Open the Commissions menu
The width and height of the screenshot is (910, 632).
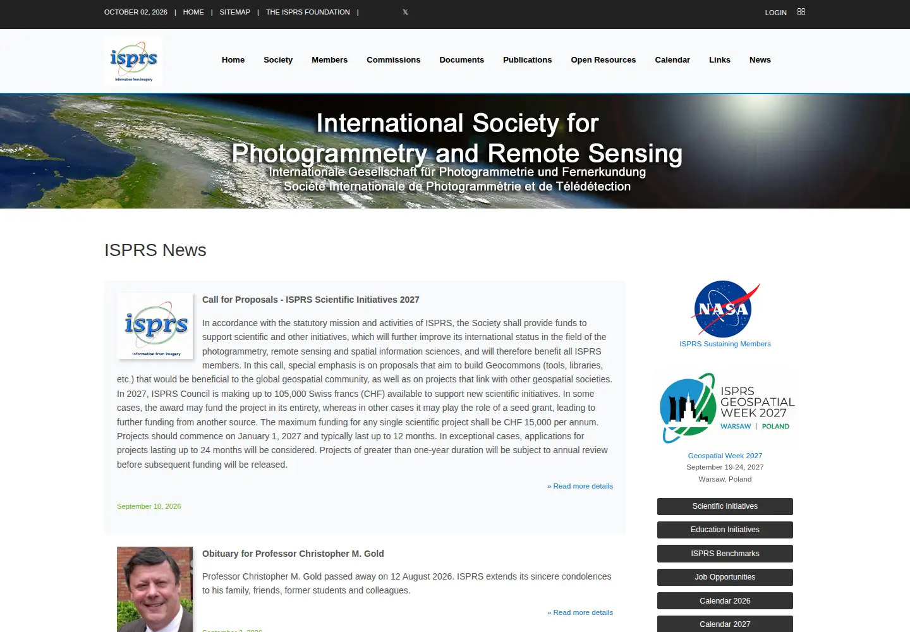[393, 60]
